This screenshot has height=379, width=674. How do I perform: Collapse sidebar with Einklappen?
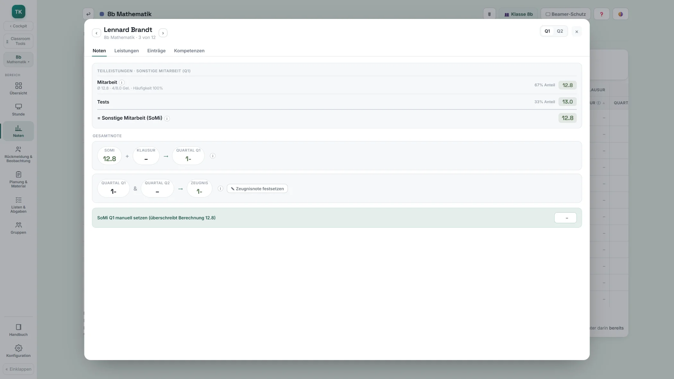tap(18, 369)
